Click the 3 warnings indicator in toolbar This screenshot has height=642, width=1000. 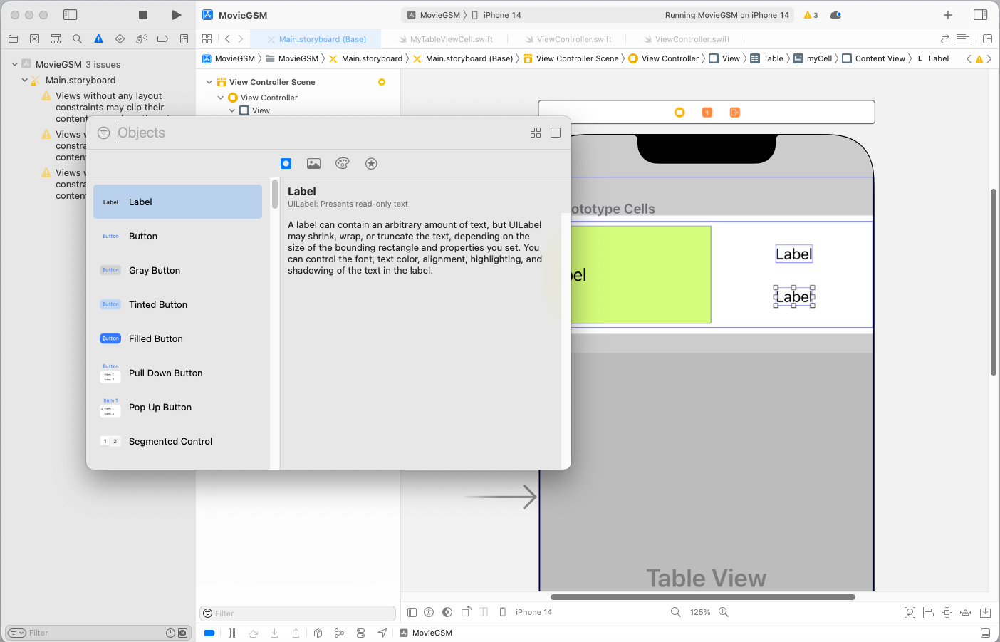click(811, 15)
